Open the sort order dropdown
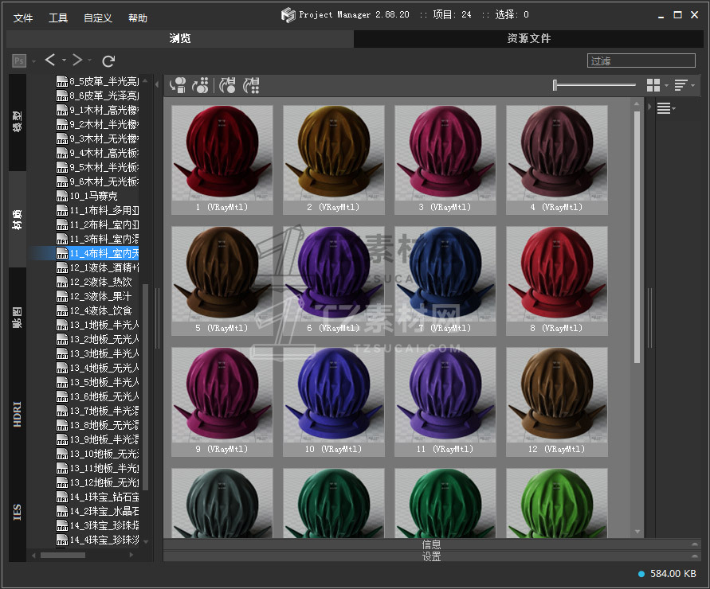 (x=684, y=85)
